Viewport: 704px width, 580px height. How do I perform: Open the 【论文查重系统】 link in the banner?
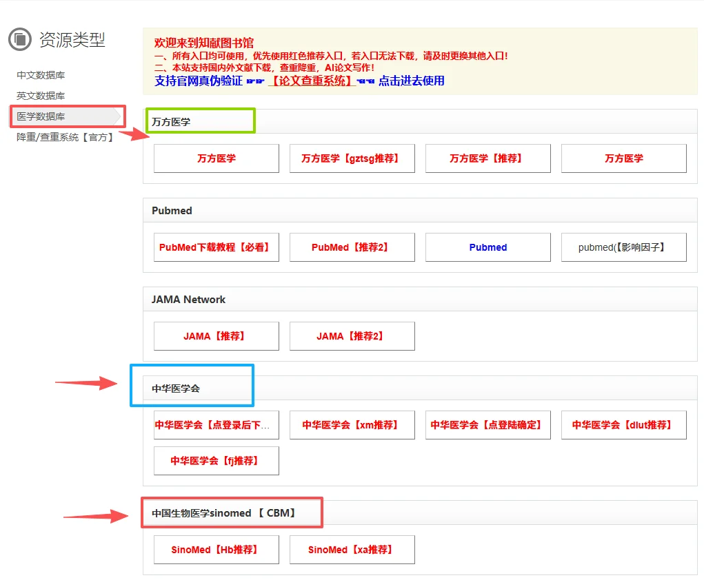click(x=312, y=81)
